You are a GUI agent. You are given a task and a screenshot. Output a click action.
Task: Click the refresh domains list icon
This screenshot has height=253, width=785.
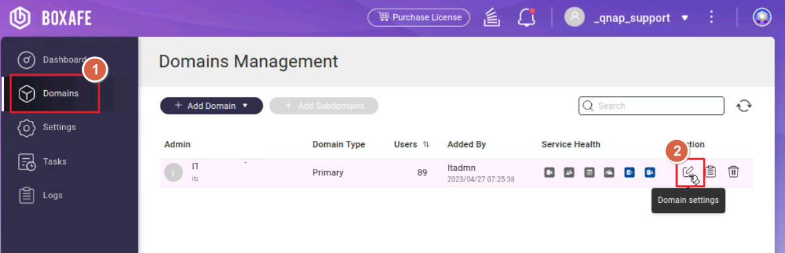tap(744, 106)
